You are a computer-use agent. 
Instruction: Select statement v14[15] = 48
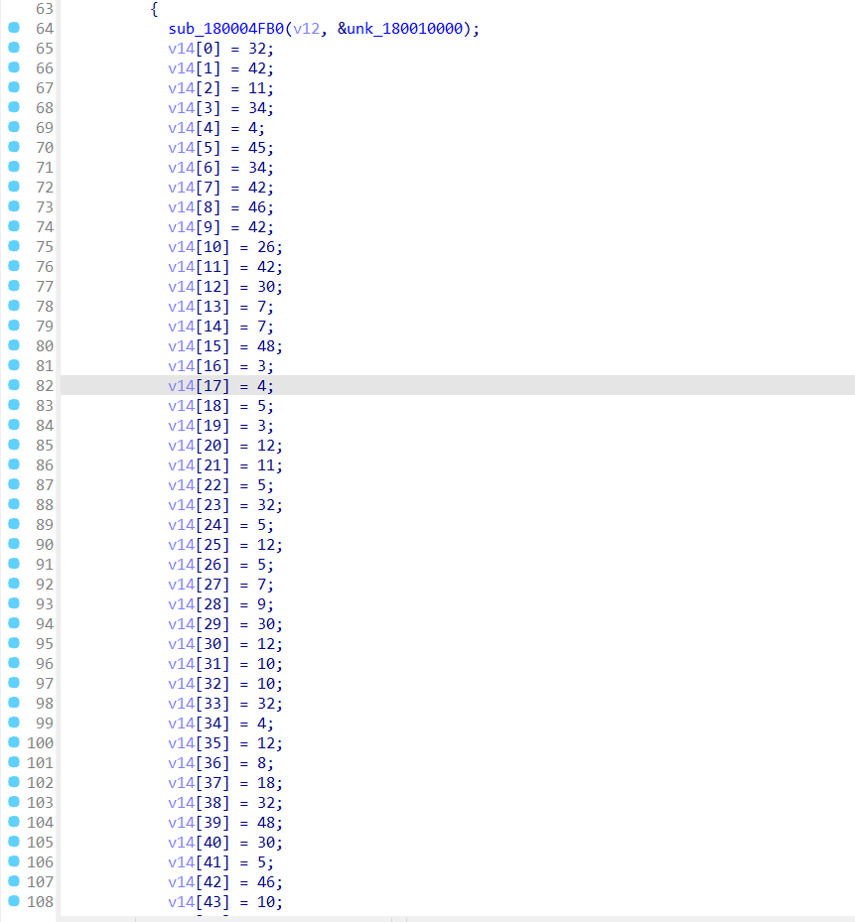coord(225,346)
